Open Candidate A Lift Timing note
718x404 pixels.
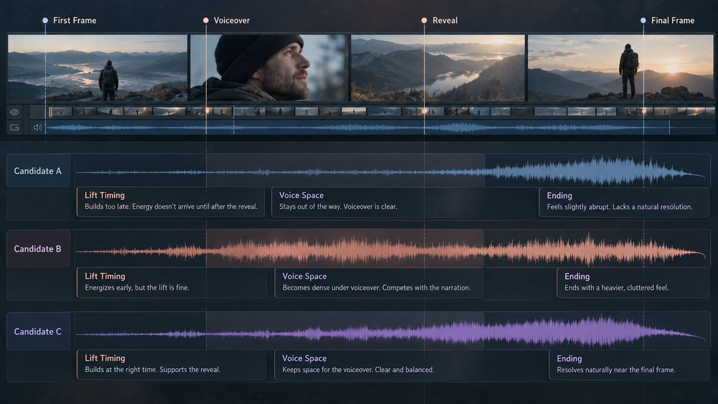point(171,202)
